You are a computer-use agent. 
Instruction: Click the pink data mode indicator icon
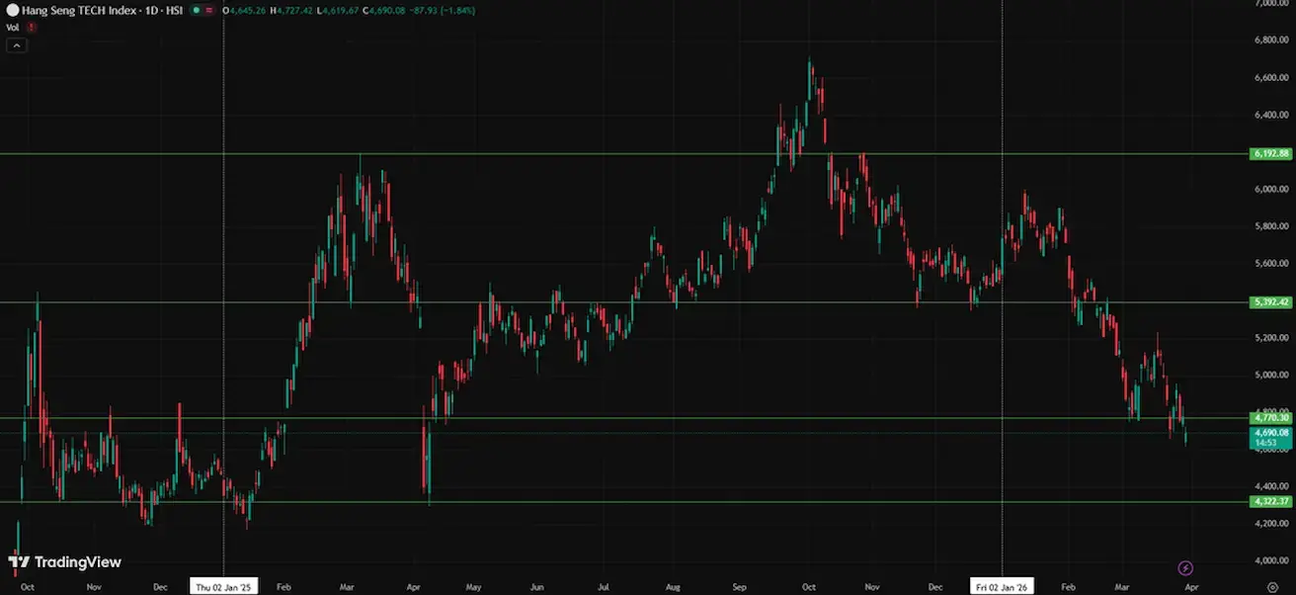coord(210,10)
